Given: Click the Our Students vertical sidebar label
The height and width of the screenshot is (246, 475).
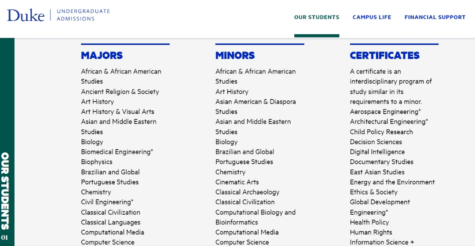Looking at the screenshot, I should click(x=5, y=191).
